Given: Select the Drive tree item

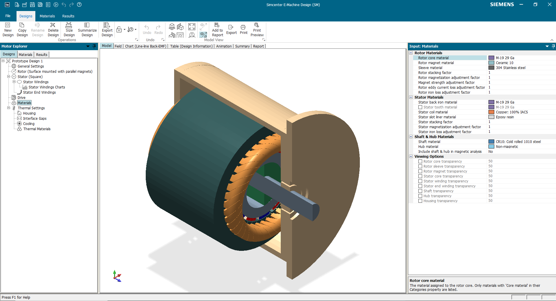Looking at the screenshot, I should click(21, 98).
